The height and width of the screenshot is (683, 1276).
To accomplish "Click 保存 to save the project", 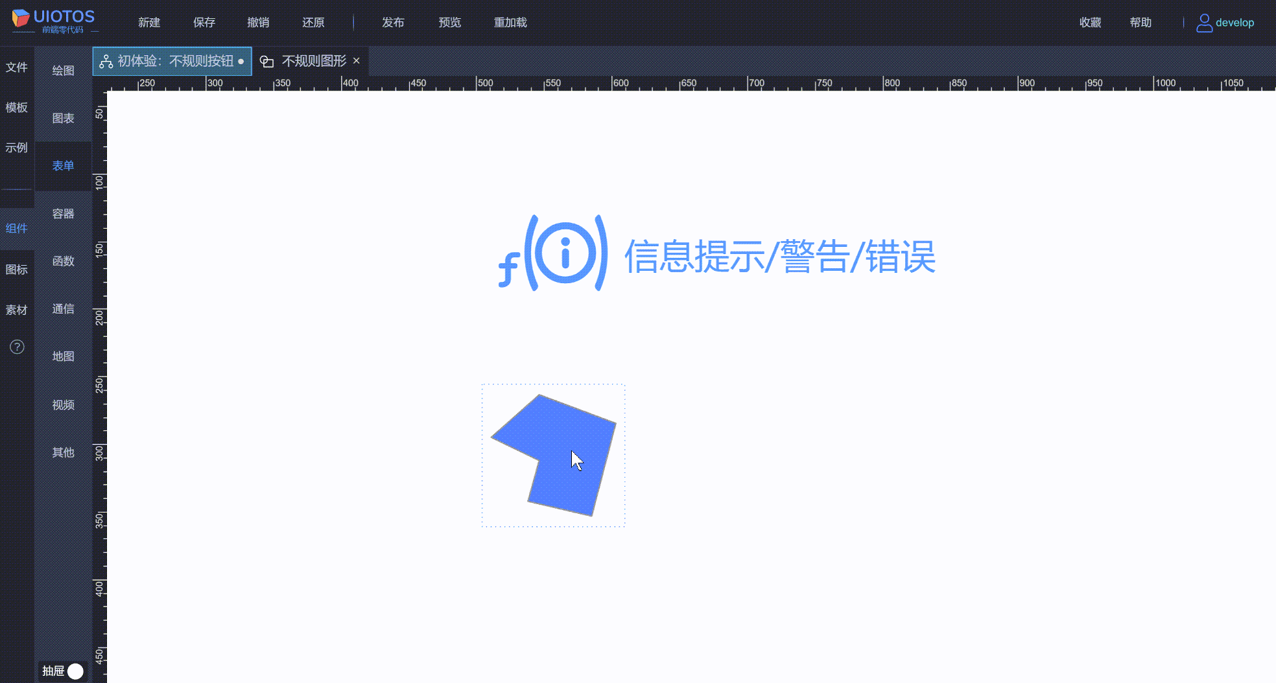I will pyautogui.click(x=203, y=22).
